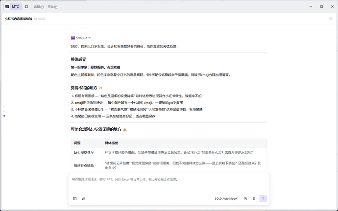
Task: Open the SOLO Auto Model selector
Action: [x=226, y=198]
